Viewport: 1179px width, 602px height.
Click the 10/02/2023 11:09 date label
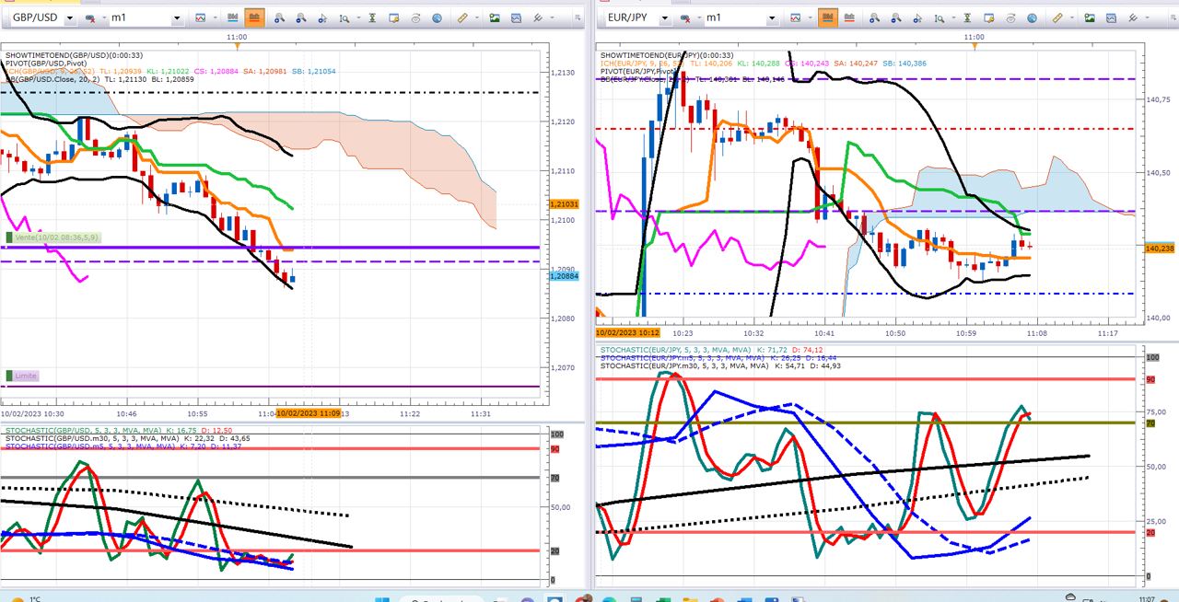309,413
